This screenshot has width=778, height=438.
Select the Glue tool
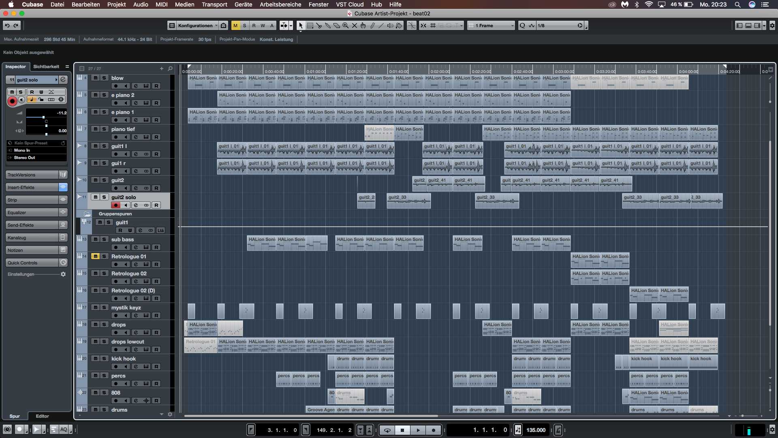coord(328,26)
